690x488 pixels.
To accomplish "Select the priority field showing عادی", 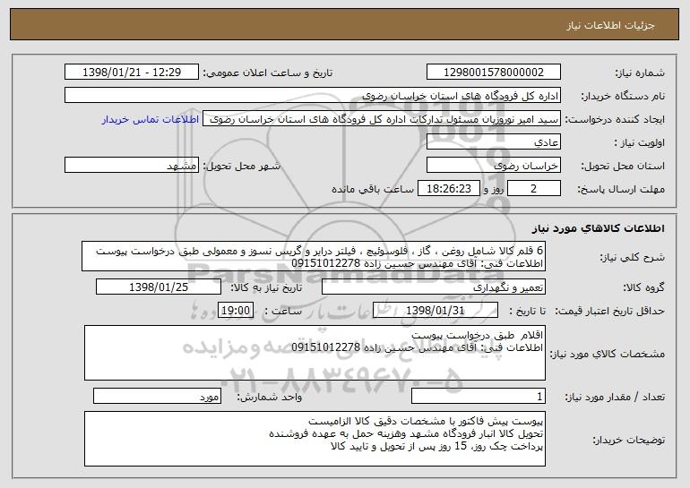I will pyautogui.click(x=493, y=142).
